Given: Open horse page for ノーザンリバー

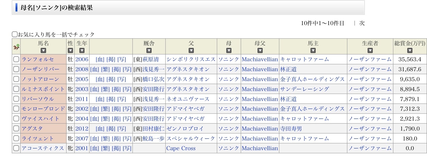Looking at the screenshot, I should (x=40, y=69).
